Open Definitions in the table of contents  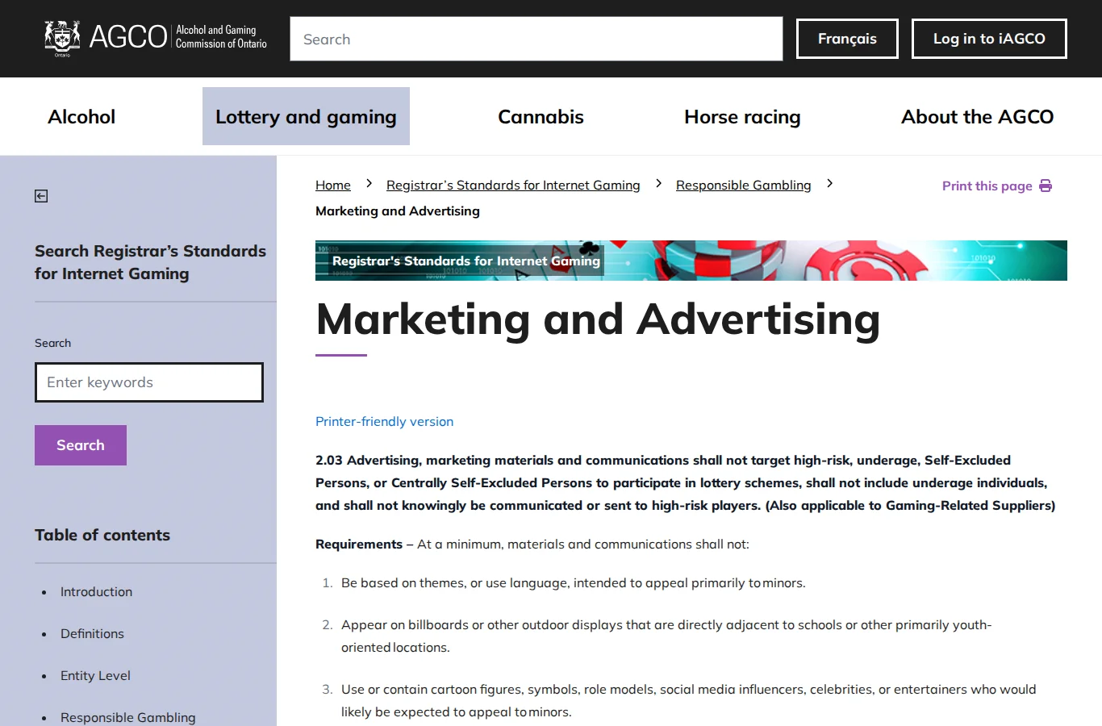pos(92,633)
